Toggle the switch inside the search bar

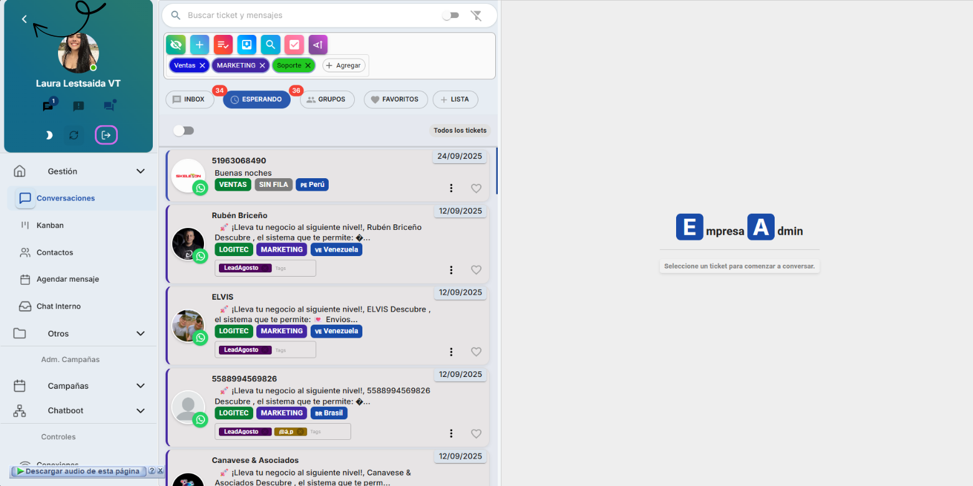click(450, 16)
